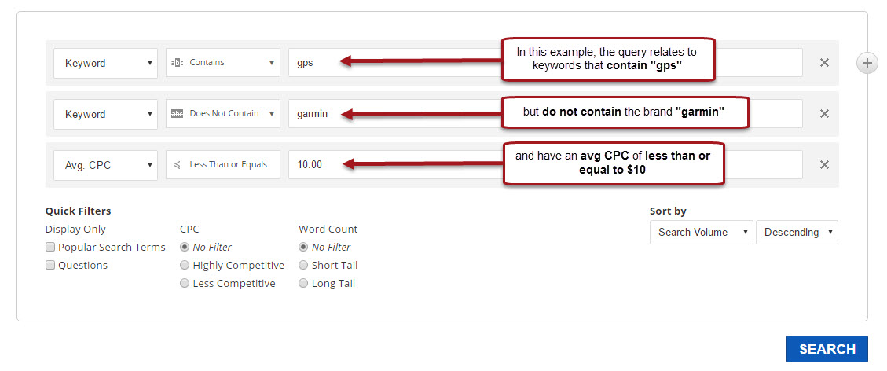Open the first Keyword field dropdown
Image resolution: width=887 pixels, height=371 pixels.
pos(105,63)
